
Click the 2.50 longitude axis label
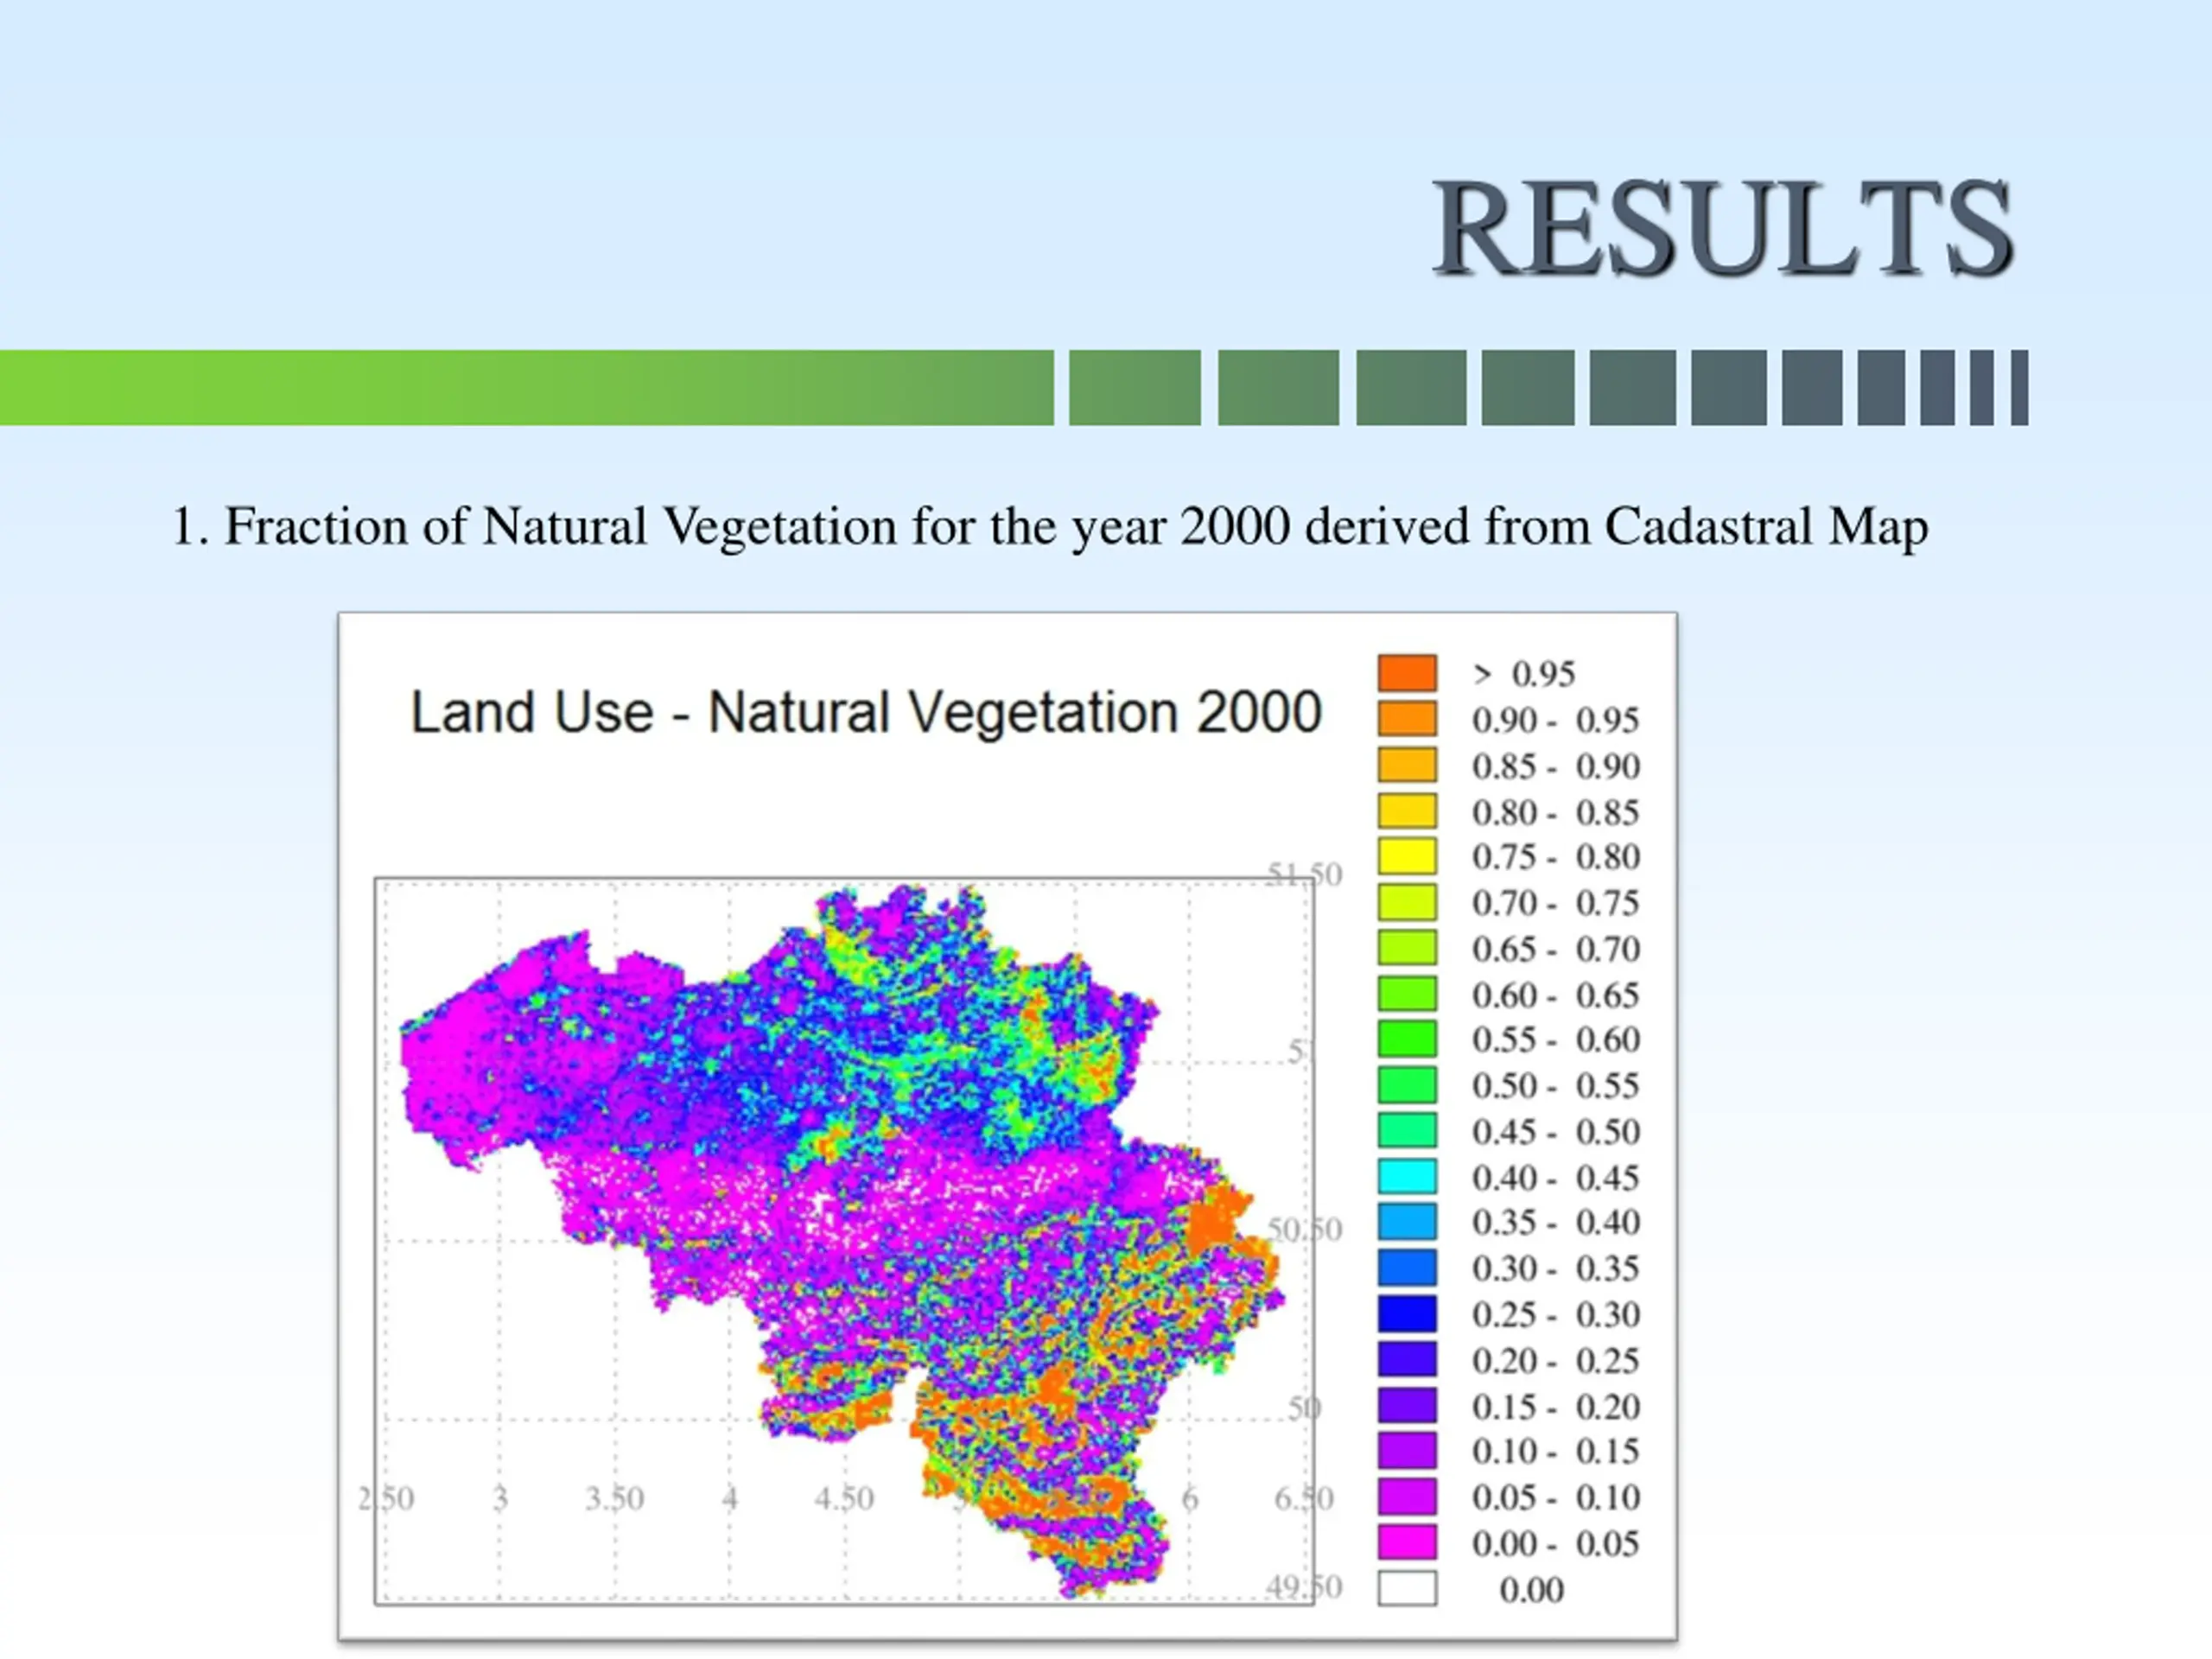(386, 1498)
